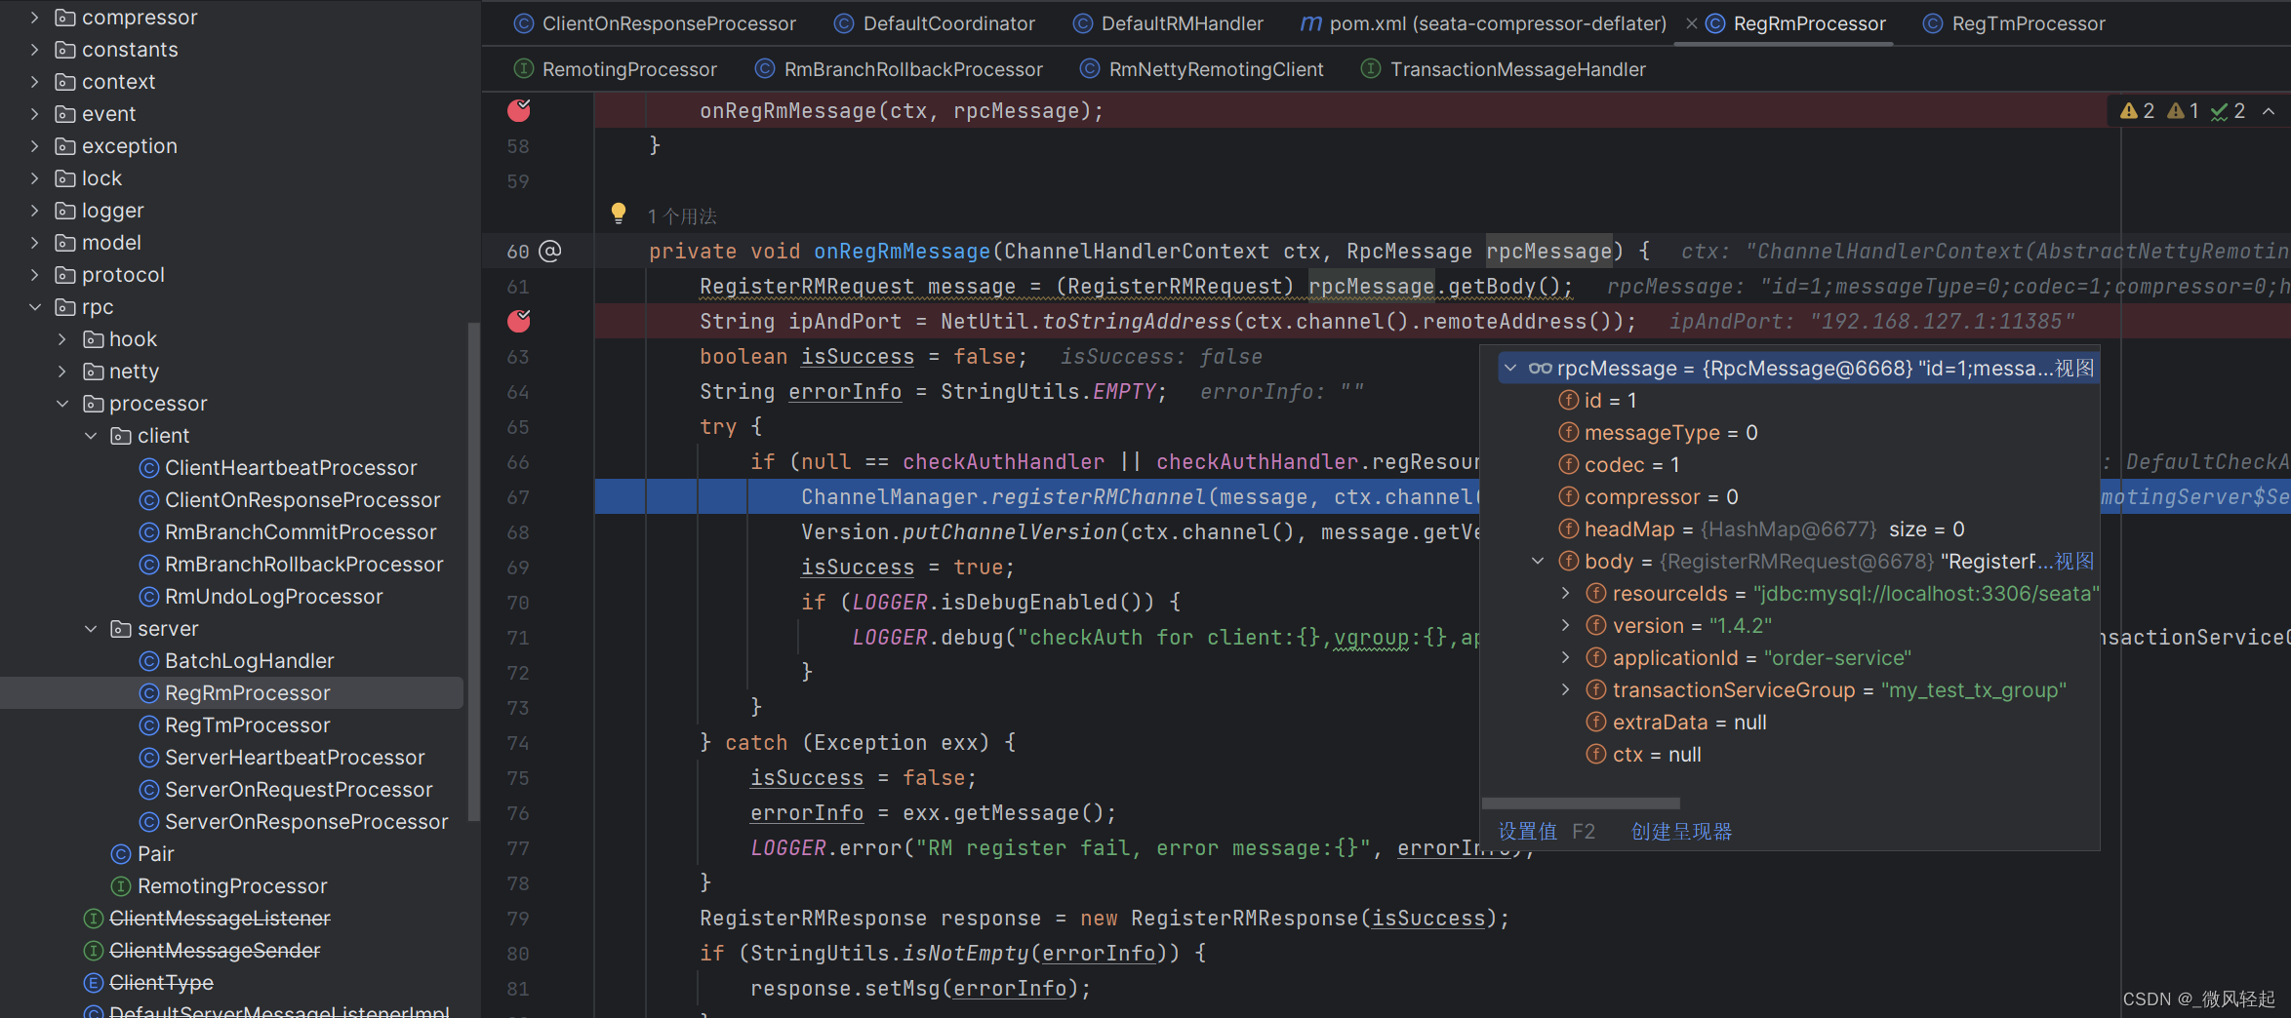The height and width of the screenshot is (1018, 2291).
Task: Open the Pair class icon
Action: click(x=121, y=854)
